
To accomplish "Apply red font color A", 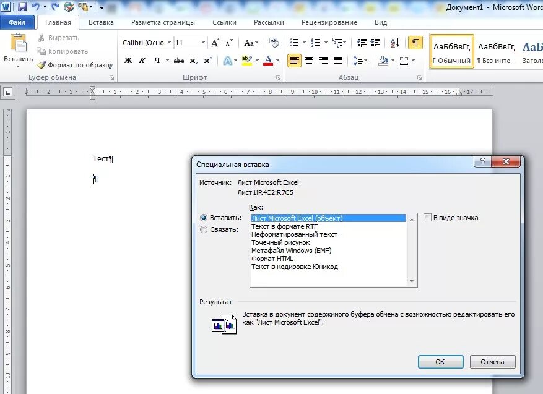I will tap(268, 61).
